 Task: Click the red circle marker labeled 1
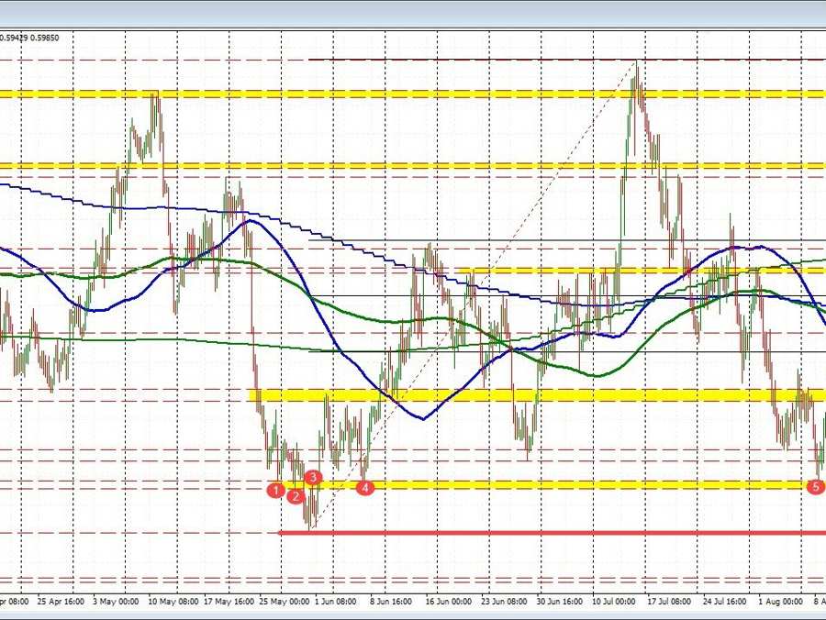(277, 490)
